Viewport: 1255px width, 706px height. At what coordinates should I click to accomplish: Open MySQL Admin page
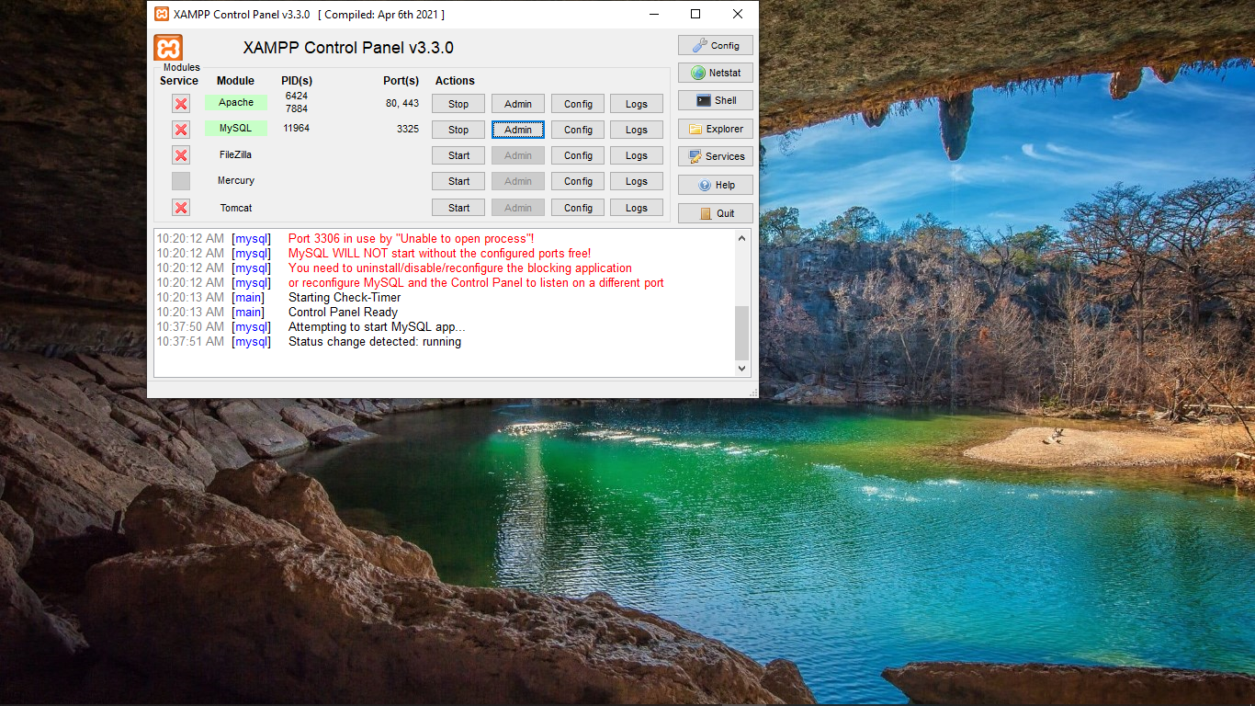pyautogui.click(x=518, y=130)
